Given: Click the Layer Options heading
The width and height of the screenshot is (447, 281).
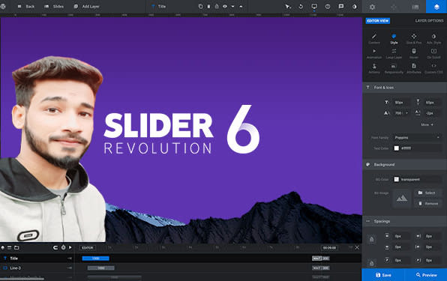Looking at the screenshot, I should point(429,21).
